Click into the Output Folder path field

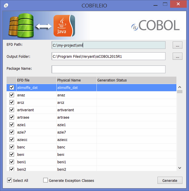[x=108, y=56]
